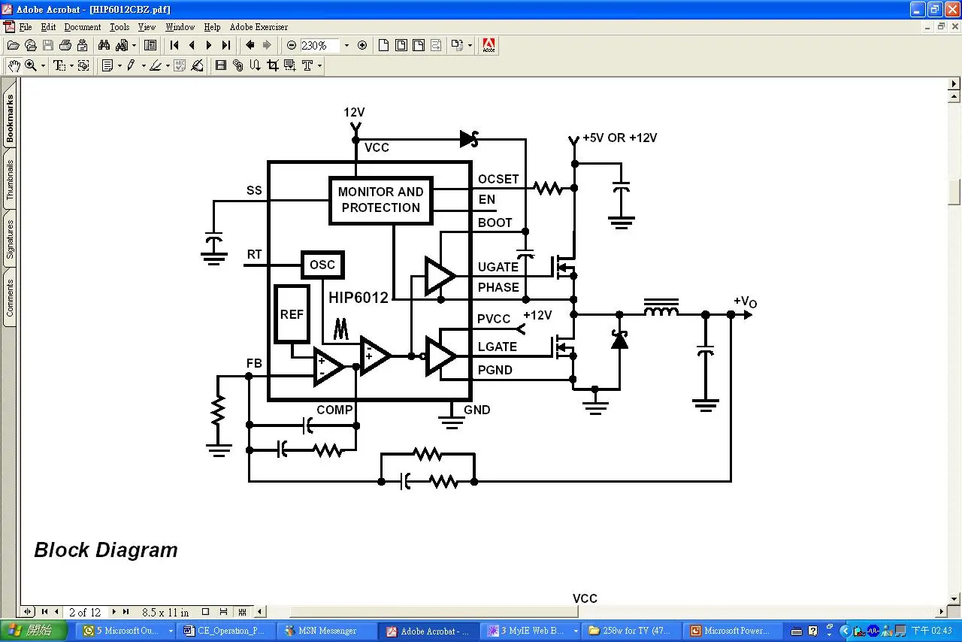
Task: Select the Zoom In magnifier tool
Action: pos(31,65)
